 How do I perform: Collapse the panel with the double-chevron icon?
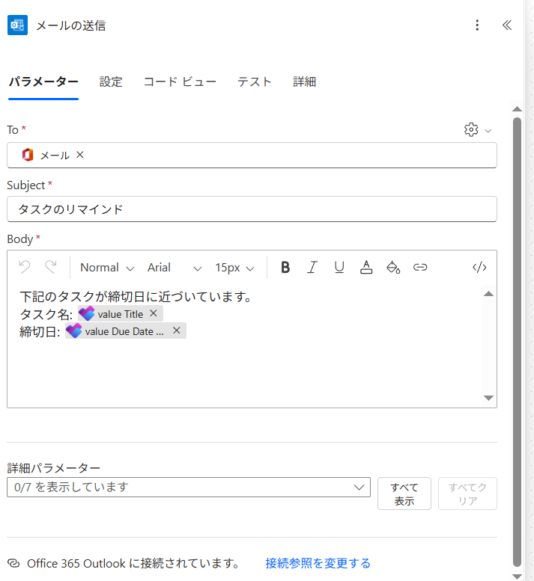click(507, 25)
